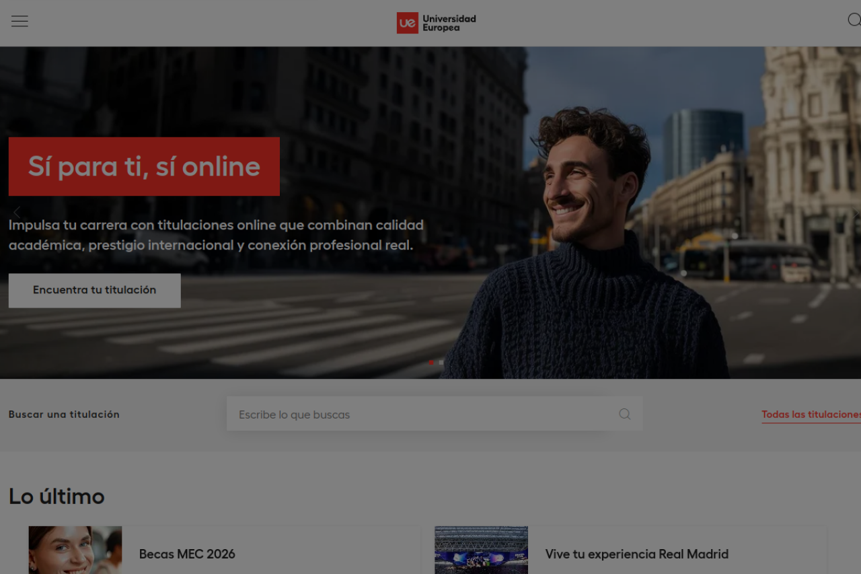Open the 'Todas las titulaciones' link
This screenshot has width=861, height=574.
point(811,415)
